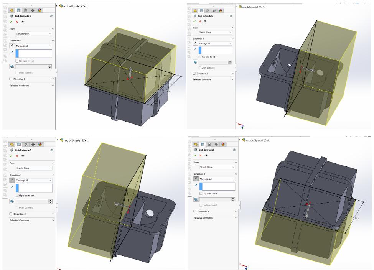Cancel Cut-Extrude6 with red X, lower-left screenshot
Viewport: 374px width, 270px height.
17,156
